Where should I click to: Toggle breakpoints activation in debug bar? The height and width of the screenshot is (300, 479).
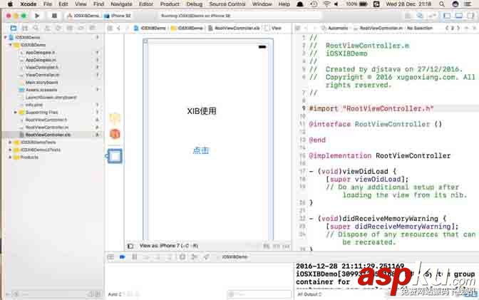(x=123, y=257)
